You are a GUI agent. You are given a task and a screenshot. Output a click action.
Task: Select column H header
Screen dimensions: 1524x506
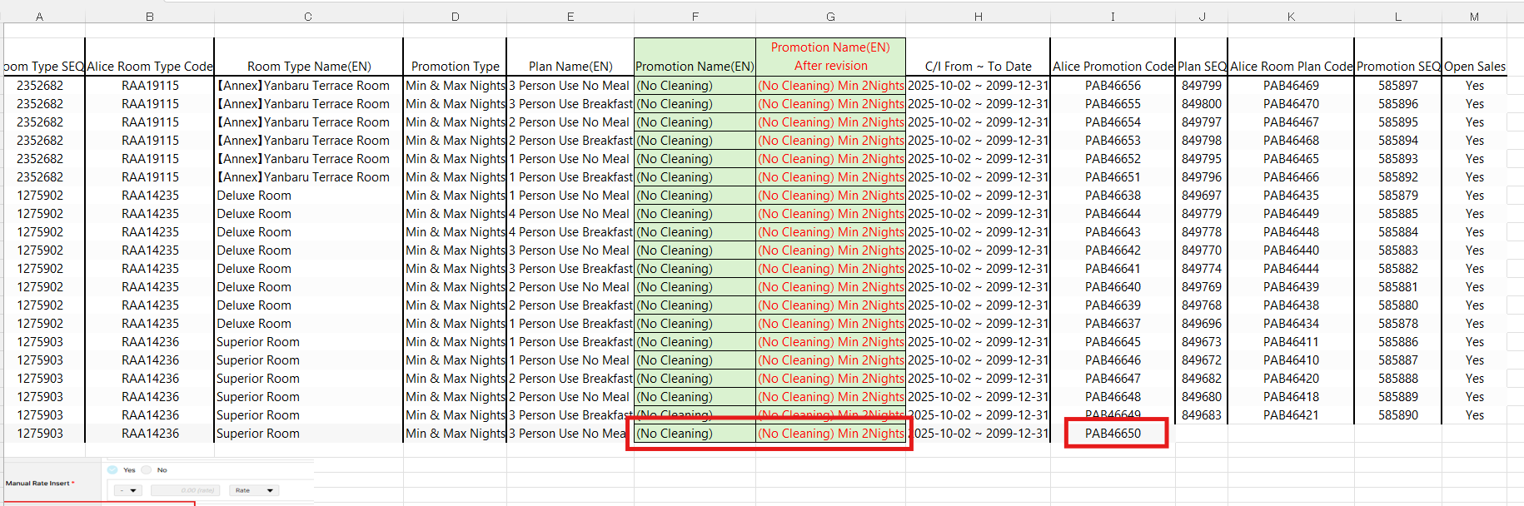978,17
